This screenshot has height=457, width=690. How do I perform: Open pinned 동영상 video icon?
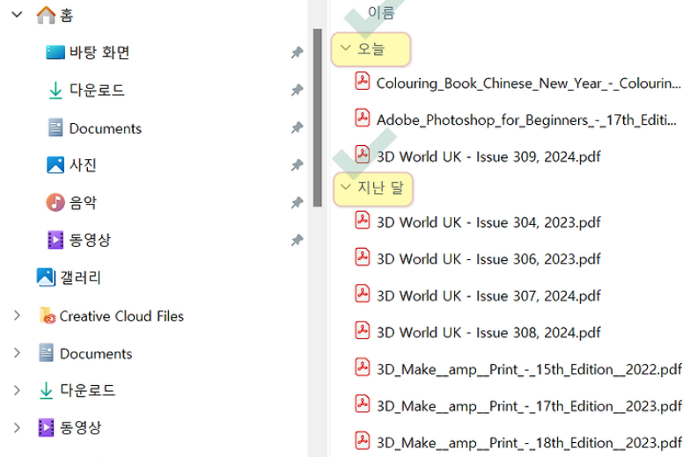tap(55, 240)
